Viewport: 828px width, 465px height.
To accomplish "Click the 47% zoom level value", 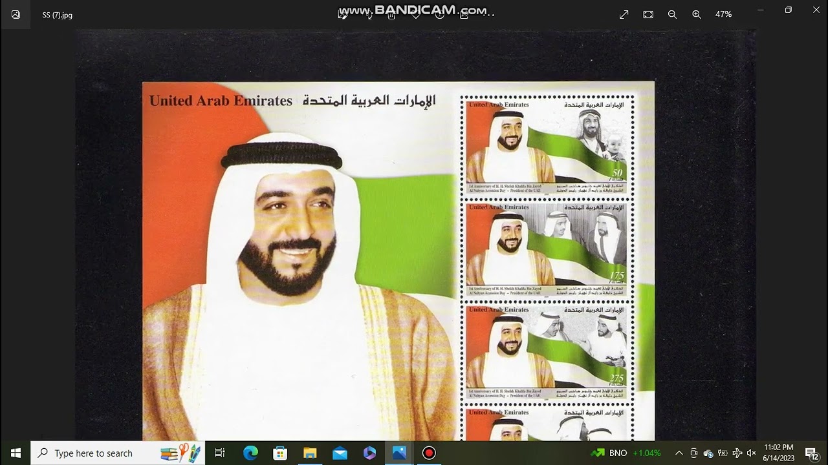I will point(723,14).
